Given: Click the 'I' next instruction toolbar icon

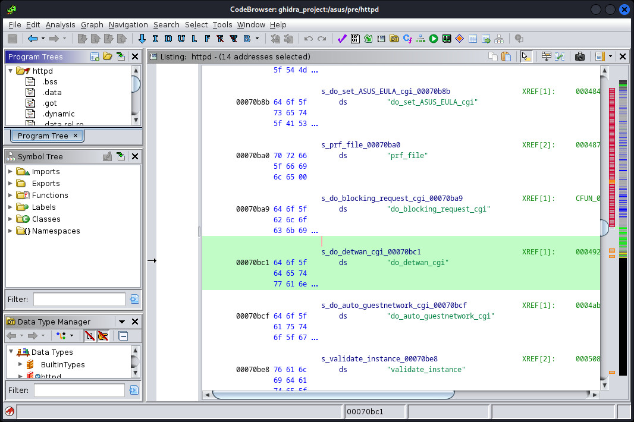Looking at the screenshot, I should click(x=155, y=39).
